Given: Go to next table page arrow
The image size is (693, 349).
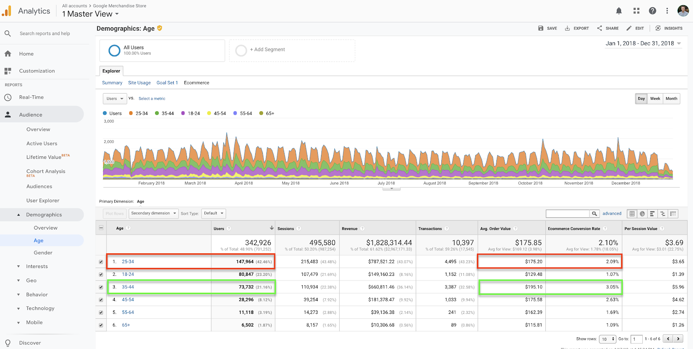Looking at the screenshot, I should pos(678,339).
